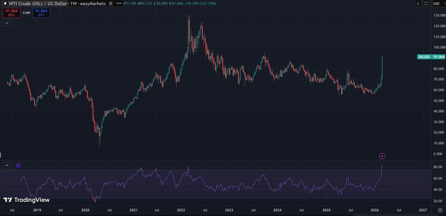446x216 pixels.
Task: Open the three-dots more menu in legend
Action: pos(120,3)
